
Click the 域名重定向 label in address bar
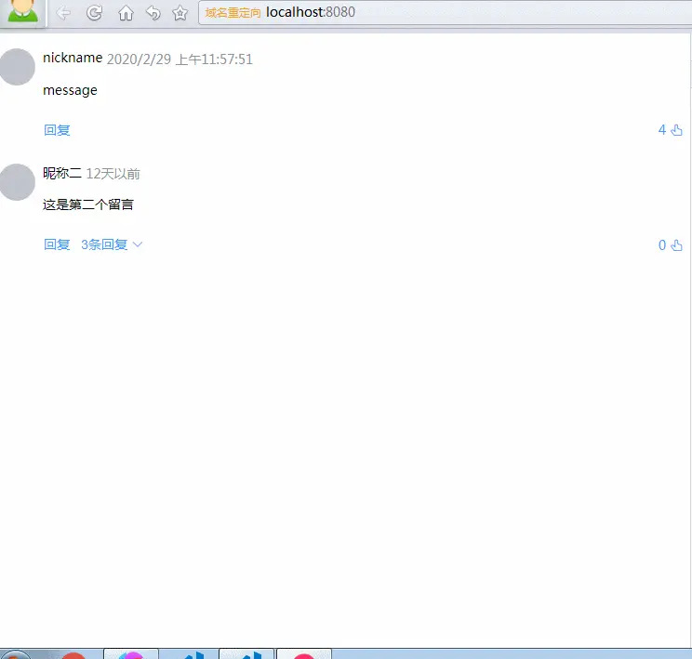tap(233, 13)
